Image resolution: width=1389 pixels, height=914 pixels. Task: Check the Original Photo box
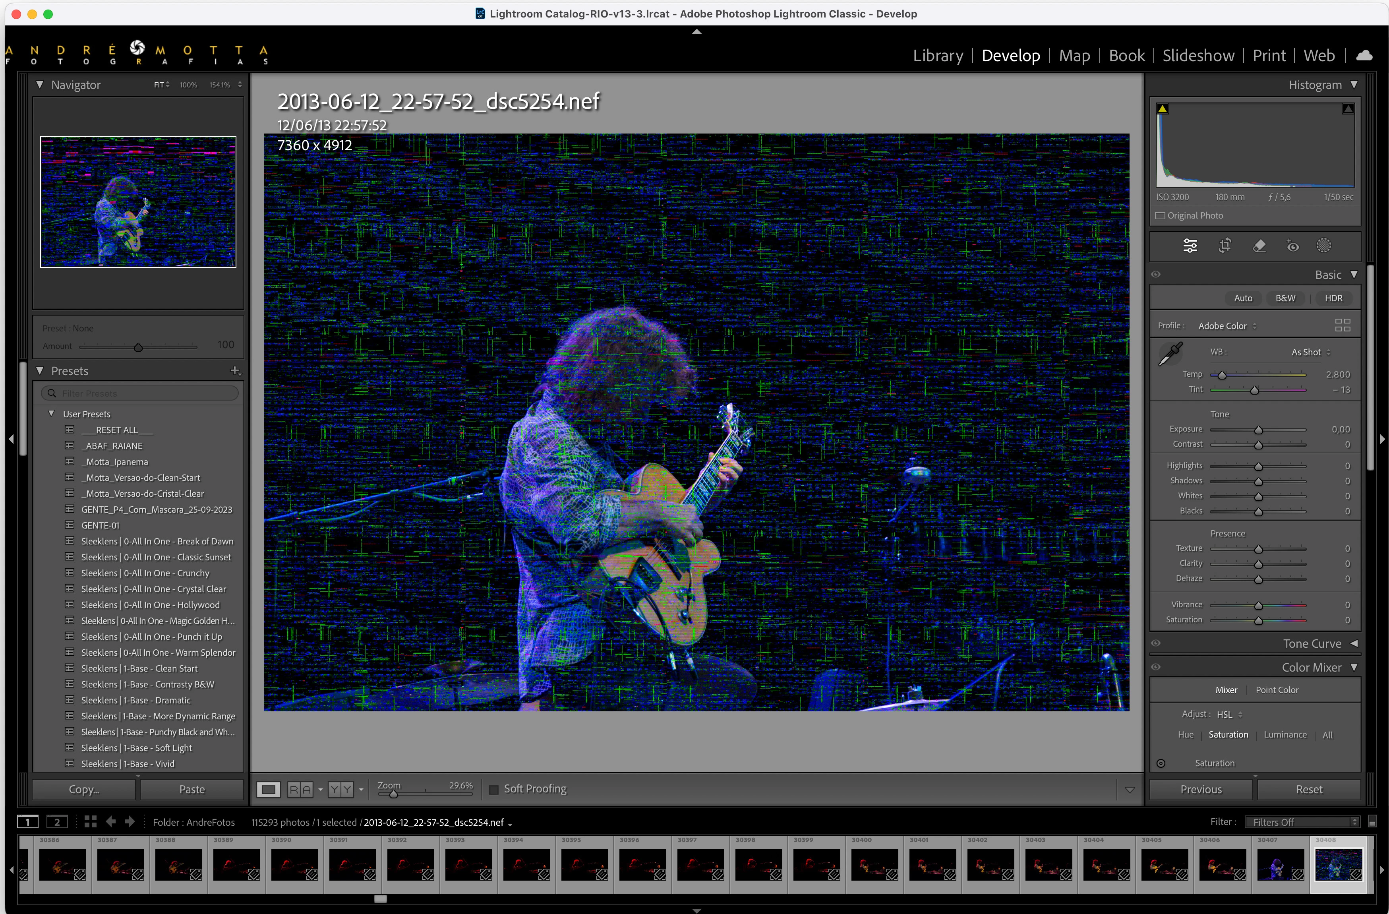(x=1160, y=216)
